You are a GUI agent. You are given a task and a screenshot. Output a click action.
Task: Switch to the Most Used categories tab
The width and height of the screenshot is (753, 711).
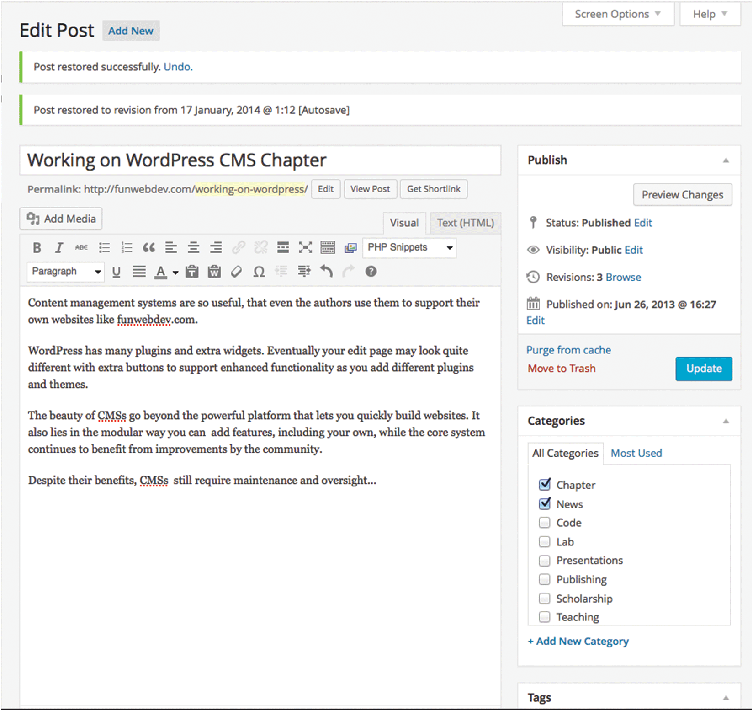pos(636,453)
